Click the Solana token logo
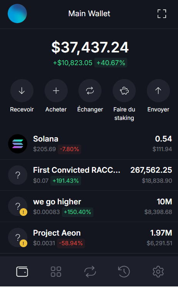This screenshot has height=288, width=178. tap(18, 144)
